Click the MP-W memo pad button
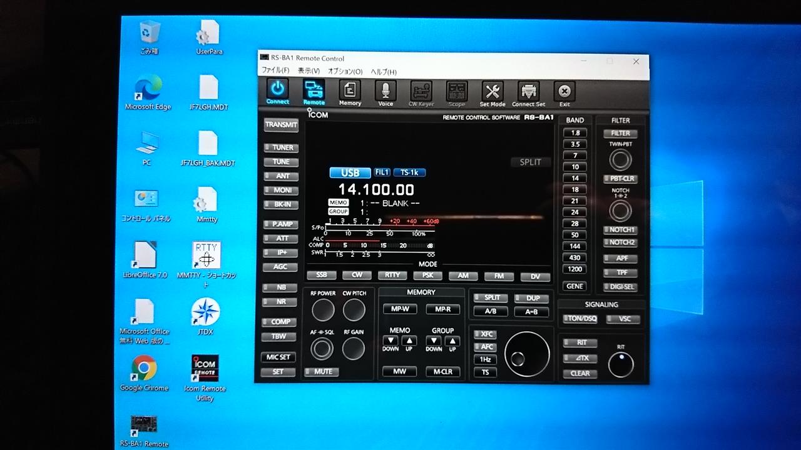This screenshot has height=450, width=801. click(400, 309)
